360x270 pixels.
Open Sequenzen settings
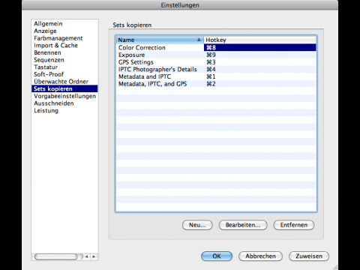click(64, 60)
